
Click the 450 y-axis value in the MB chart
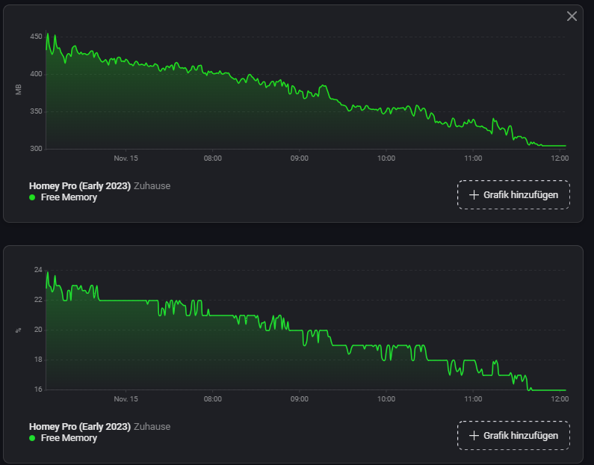click(x=36, y=37)
